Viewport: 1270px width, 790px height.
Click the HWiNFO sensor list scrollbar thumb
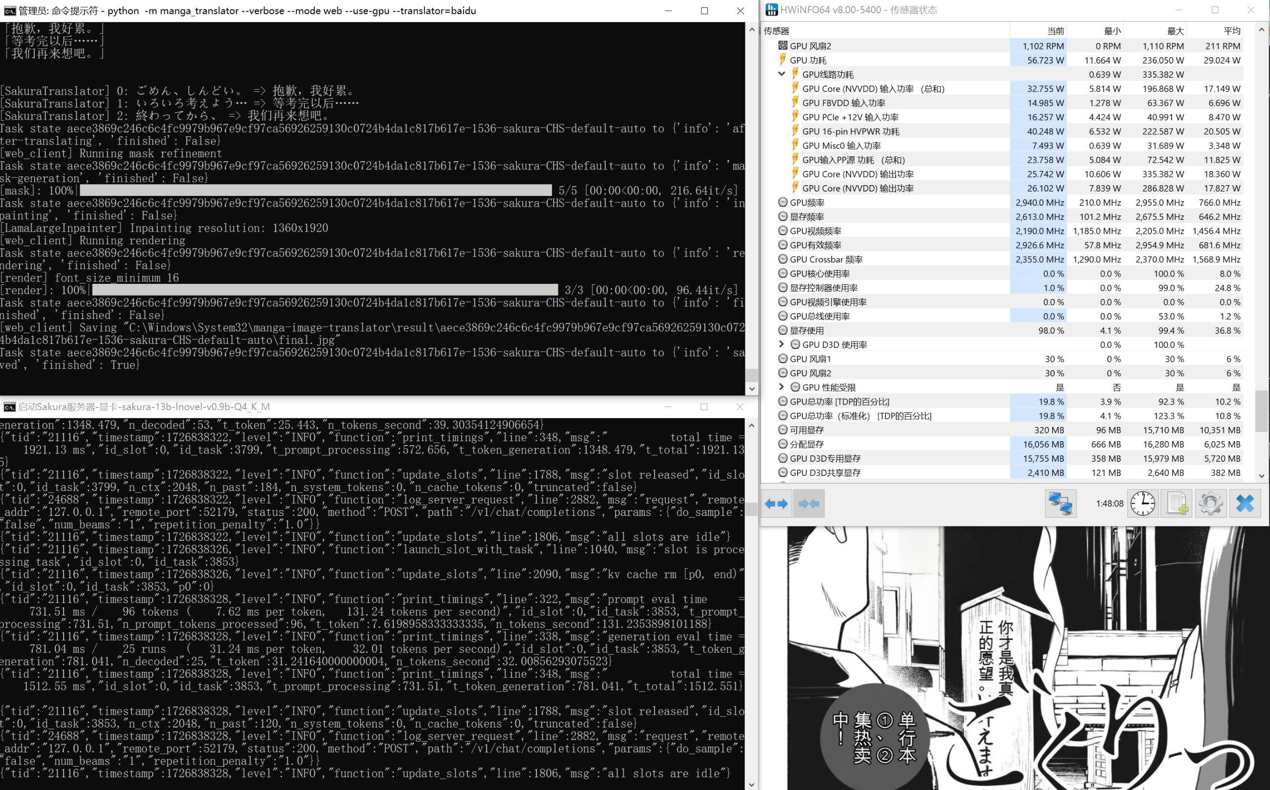pos(1262,411)
